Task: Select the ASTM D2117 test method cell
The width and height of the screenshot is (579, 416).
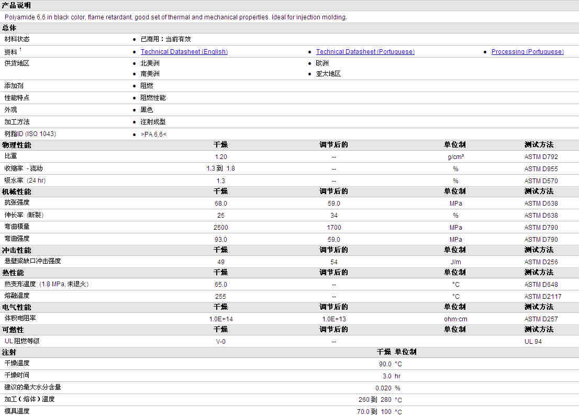Action: [x=542, y=297]
